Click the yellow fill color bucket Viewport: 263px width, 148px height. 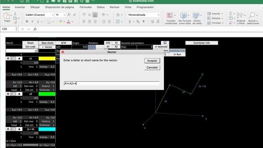tap(60, 21)
